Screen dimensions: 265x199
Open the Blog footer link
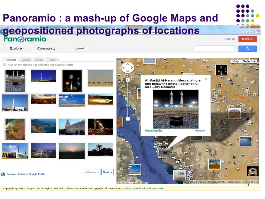click(x=129, y=188)
